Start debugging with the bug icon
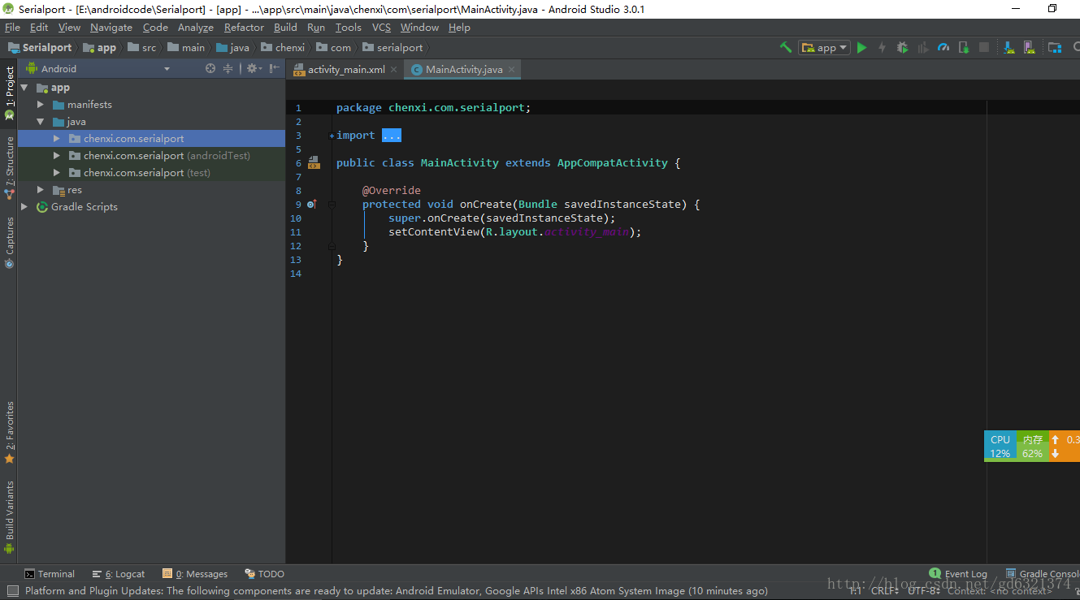This screenshot has width=1080, height=600. coord(902,47)
